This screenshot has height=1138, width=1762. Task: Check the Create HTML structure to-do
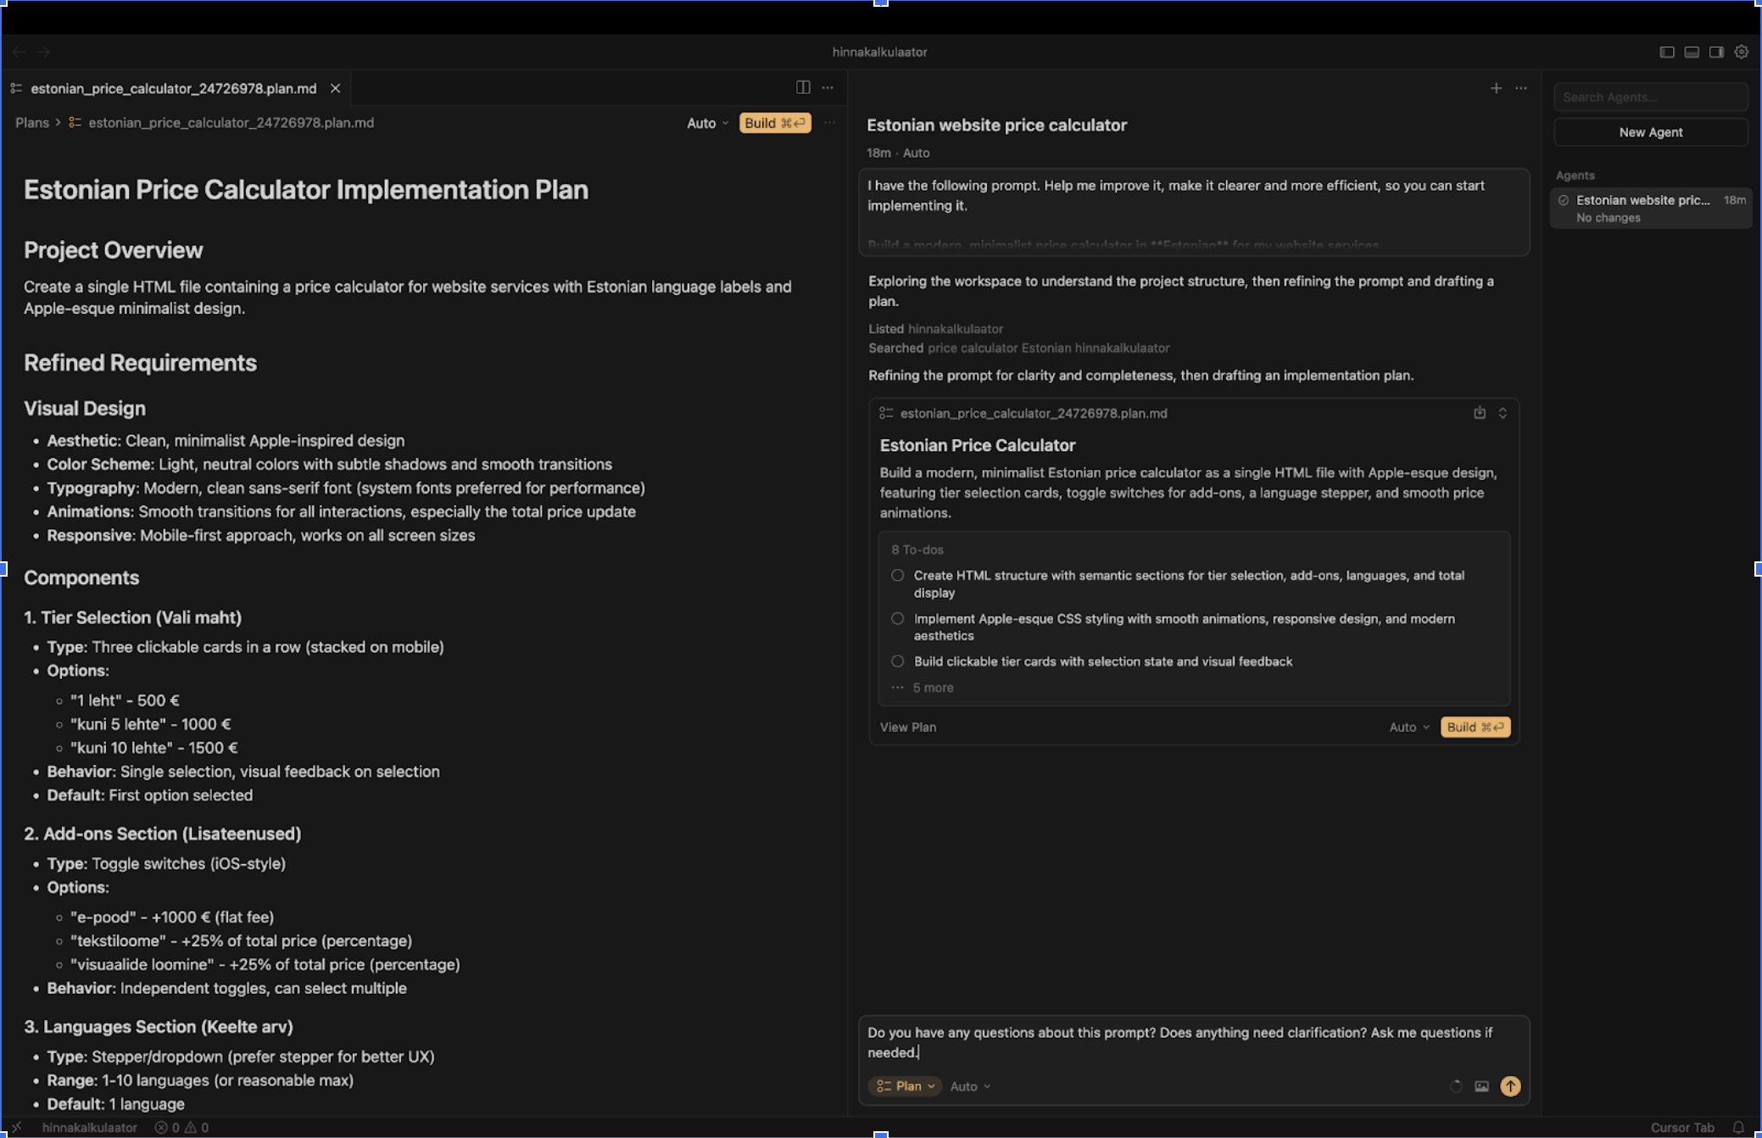(897, 575)
